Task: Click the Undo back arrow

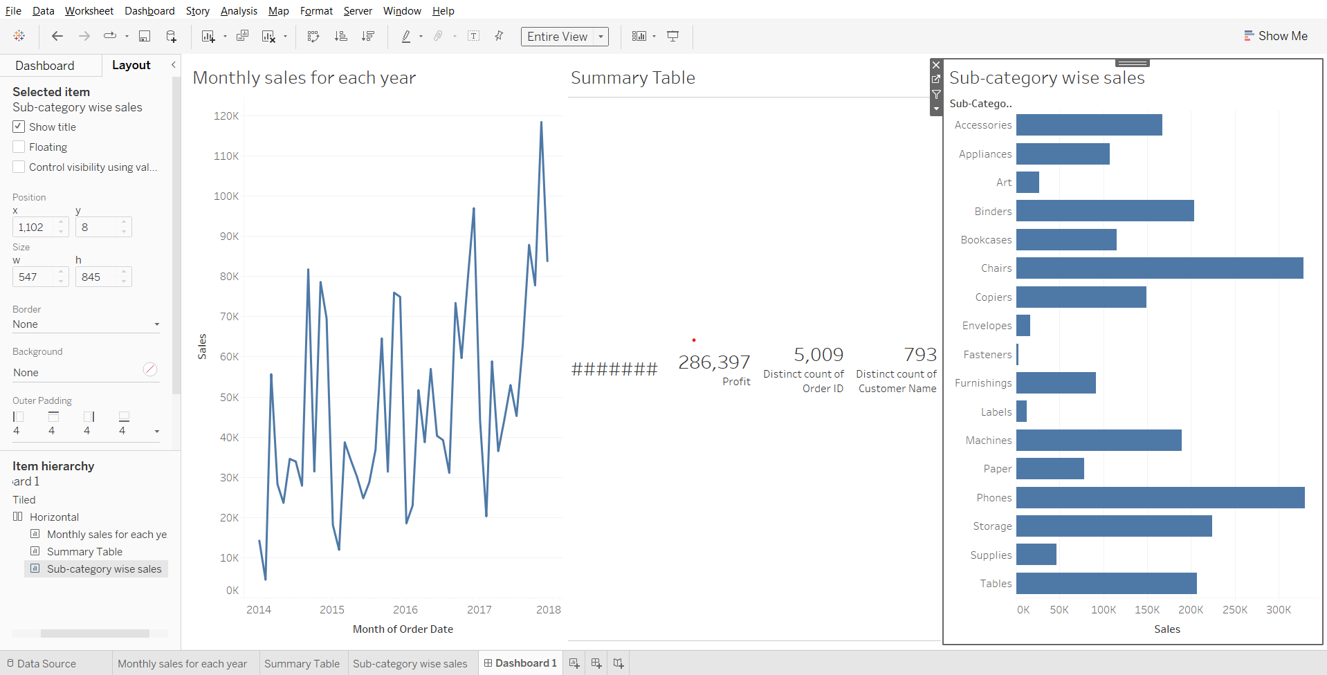Action: pos(57,37)
